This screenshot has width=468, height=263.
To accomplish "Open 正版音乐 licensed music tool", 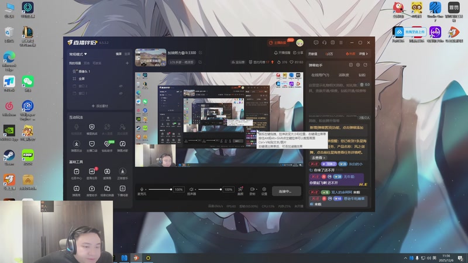I will point(122,174).
